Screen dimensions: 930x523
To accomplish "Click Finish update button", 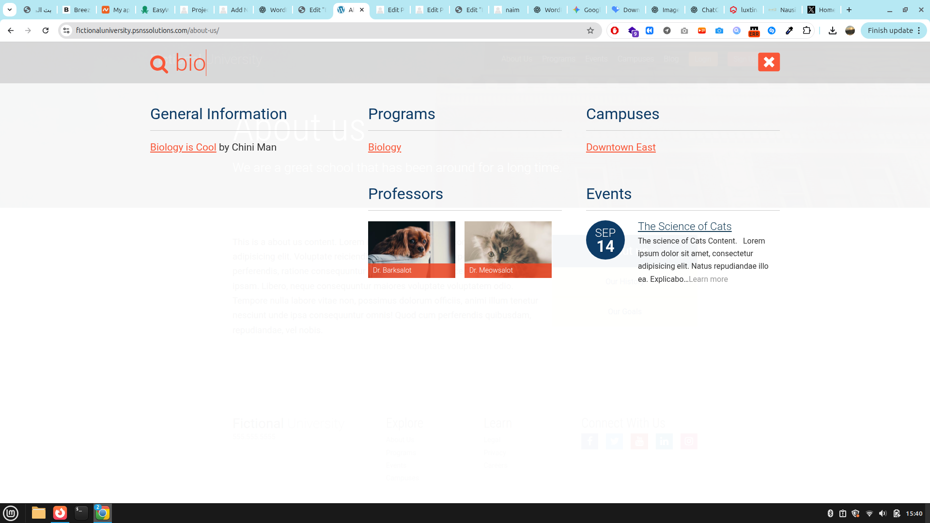I will point(890,31).
